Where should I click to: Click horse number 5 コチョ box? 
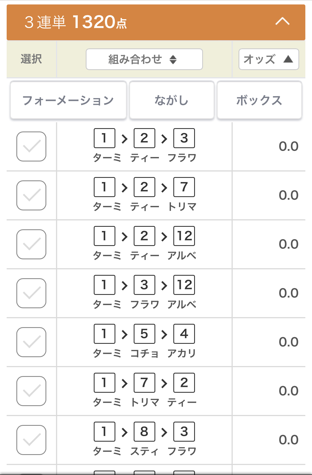144,334
